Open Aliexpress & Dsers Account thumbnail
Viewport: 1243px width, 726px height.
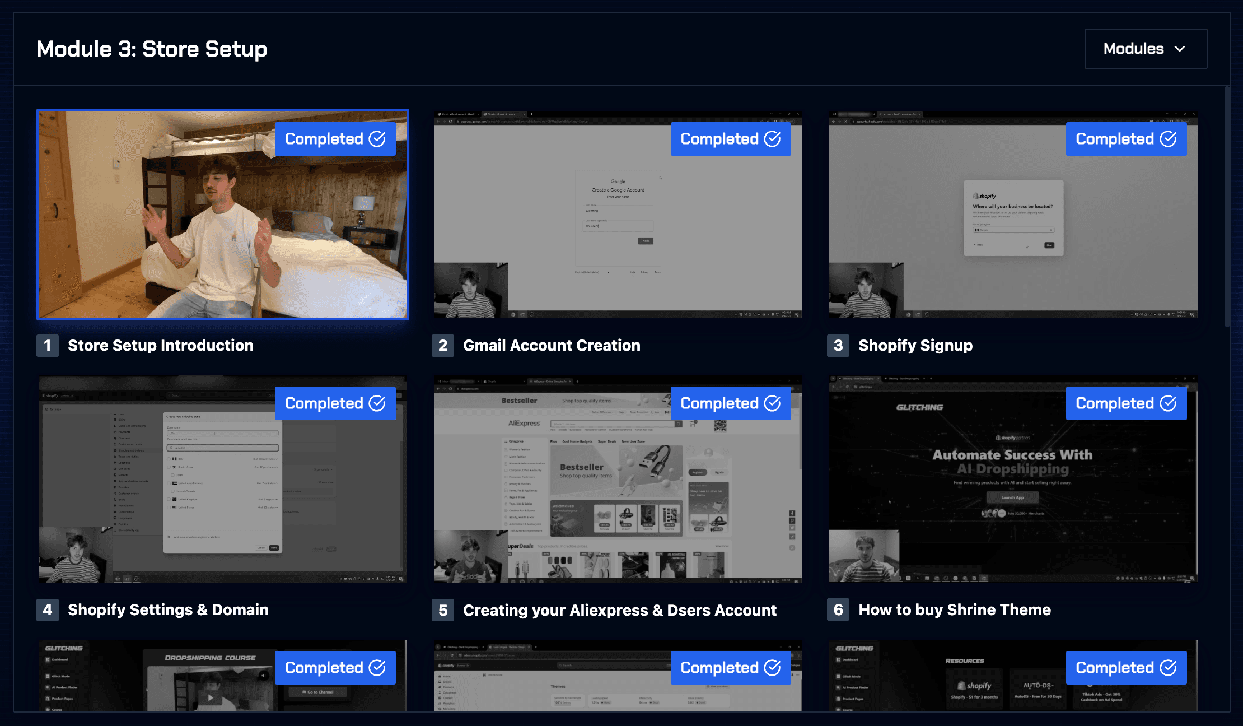coord(618,479)
